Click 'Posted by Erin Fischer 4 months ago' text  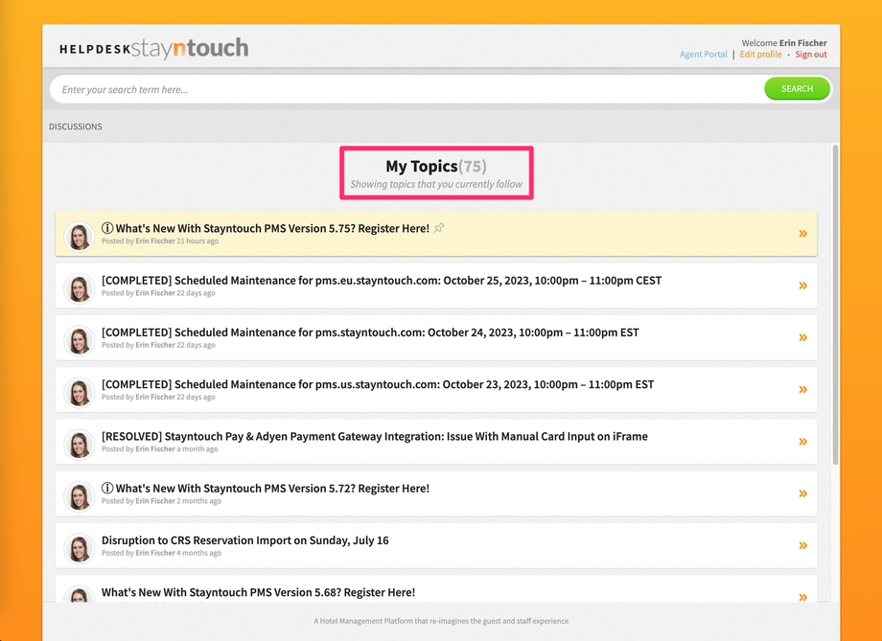coord(161,553)
